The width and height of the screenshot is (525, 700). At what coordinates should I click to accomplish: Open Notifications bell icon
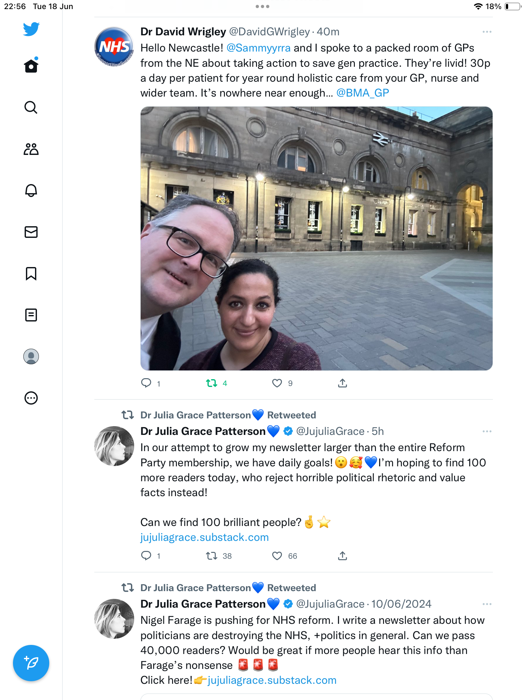coord(31,191)
